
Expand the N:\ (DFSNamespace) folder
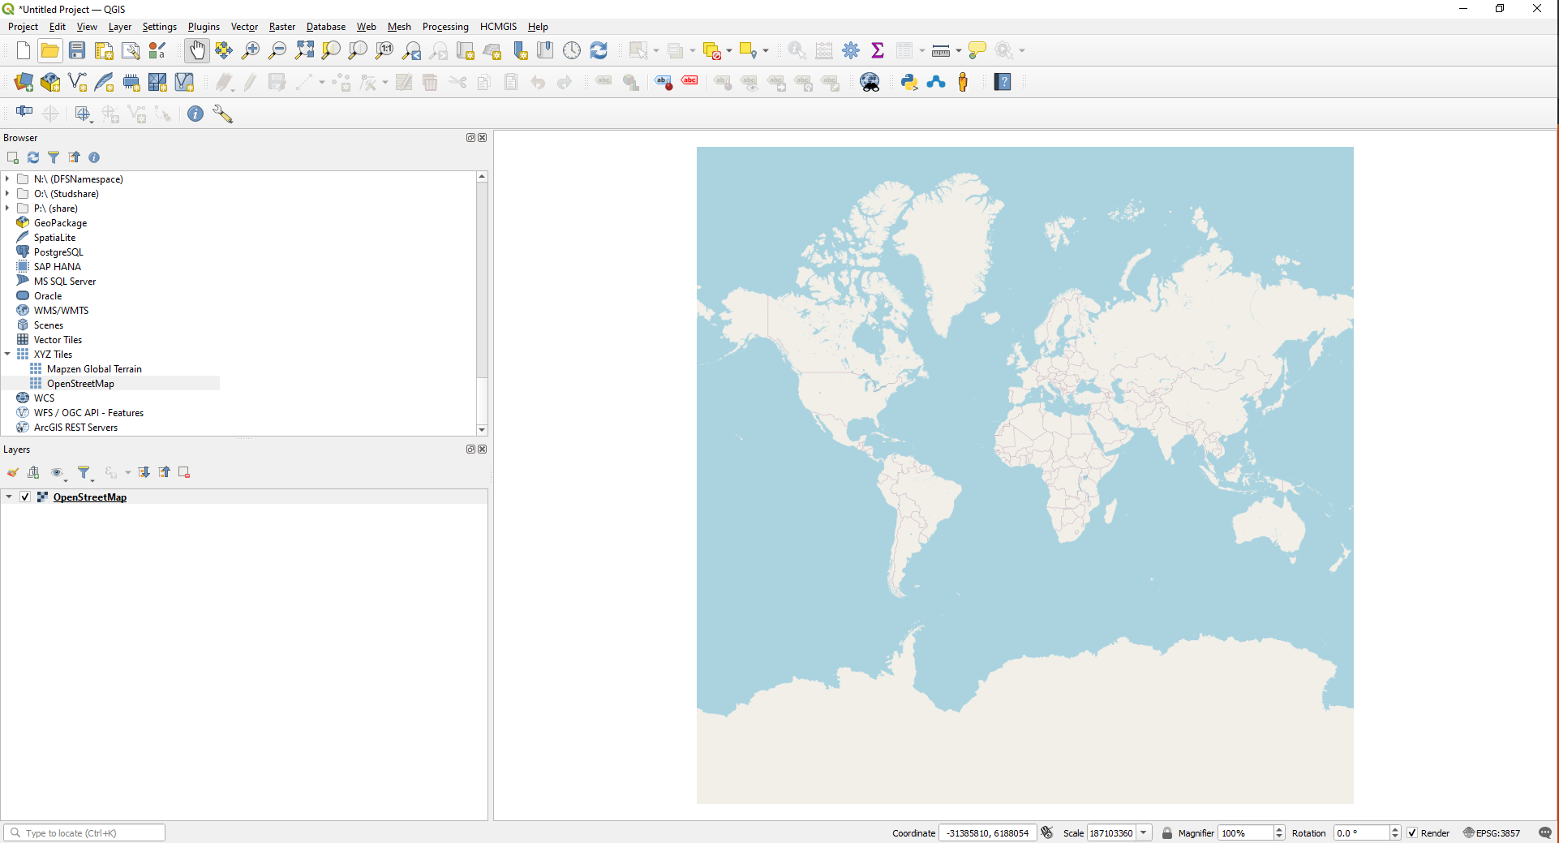7,178
